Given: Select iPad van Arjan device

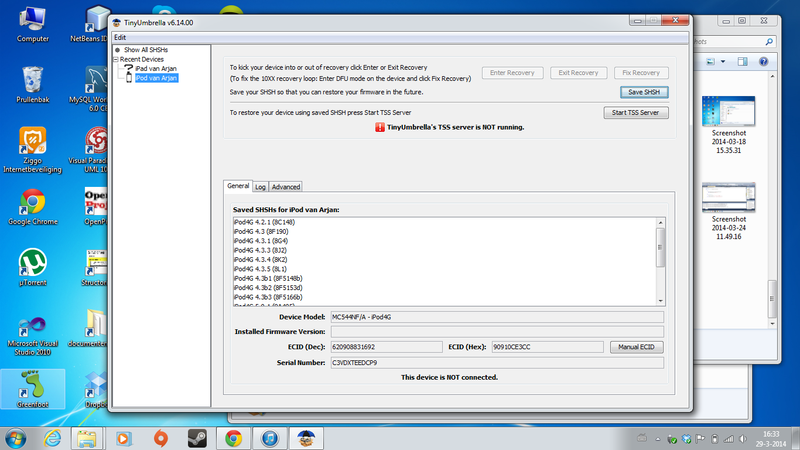Looking at the screenshot, I should 156,69.
